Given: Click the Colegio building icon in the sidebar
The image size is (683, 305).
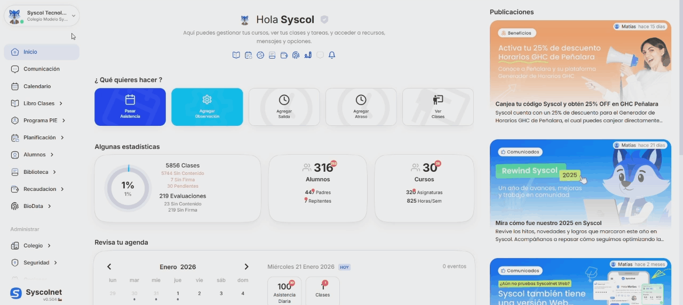Looking at the screenshot, I should pos(15,246).
